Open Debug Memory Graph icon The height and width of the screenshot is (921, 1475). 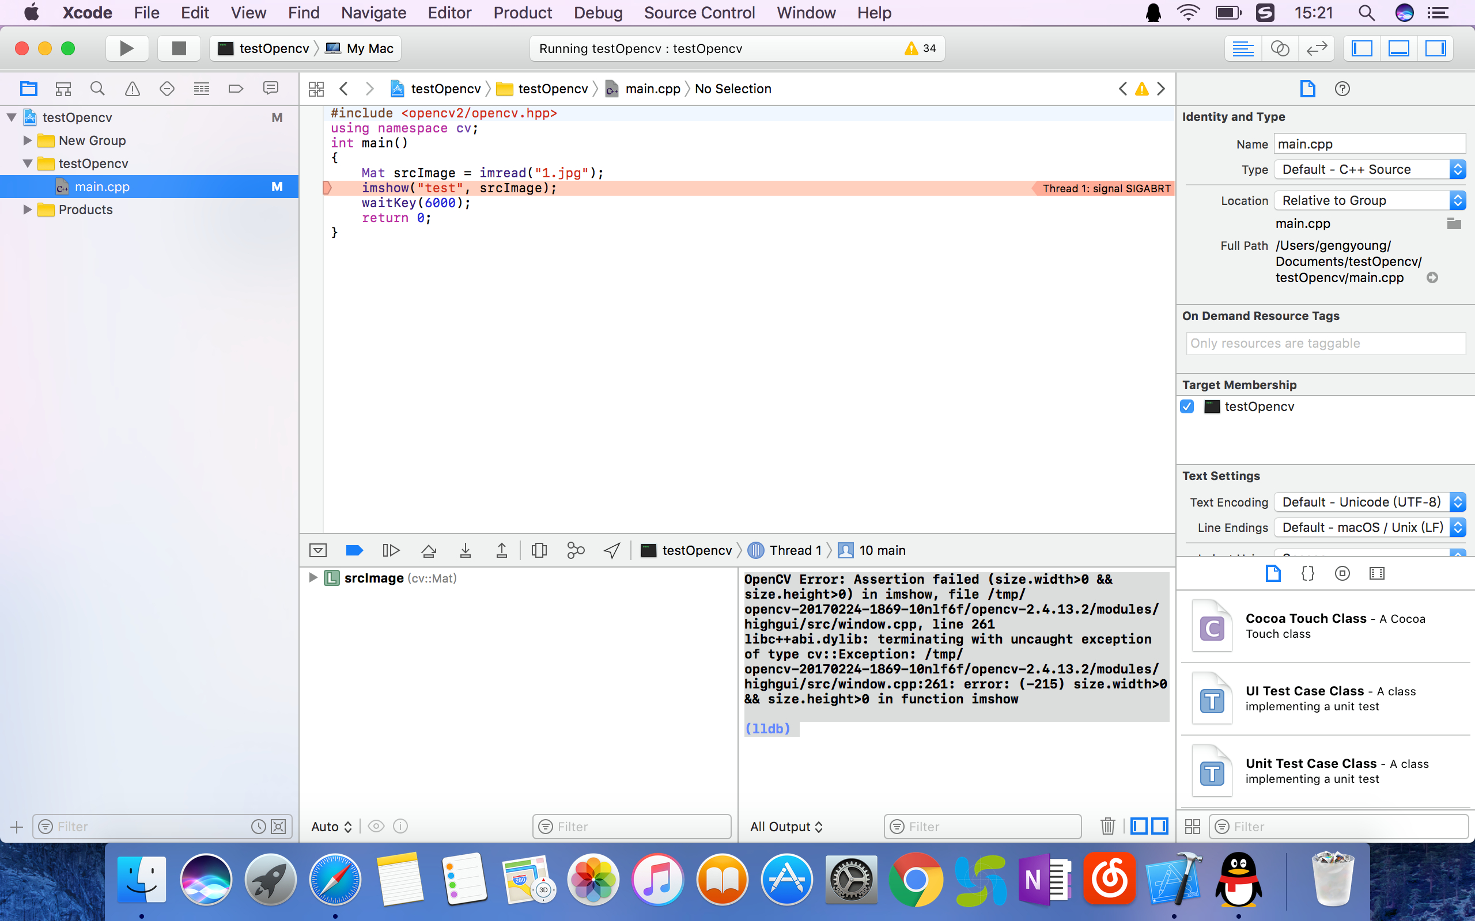click(x=576, y=551)
